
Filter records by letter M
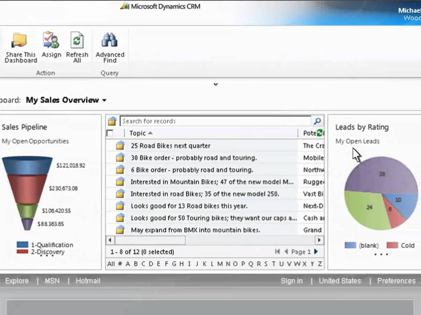(x=220, y=264)
